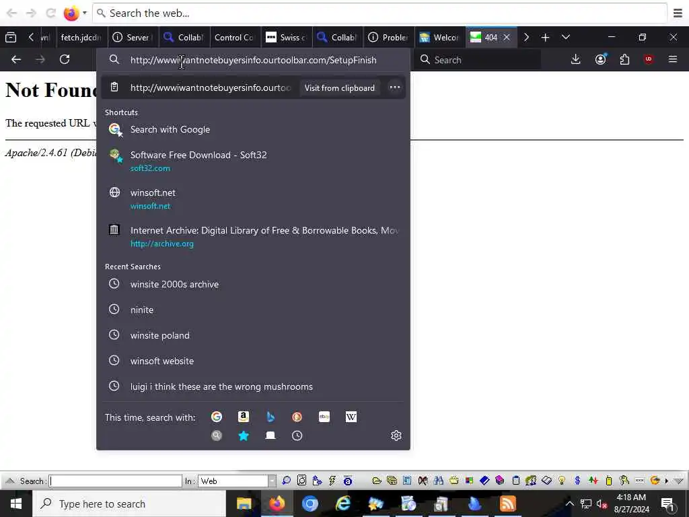Click the ourtoolbar.com URL in address bar
The height and width of the screenshot is (517, 689).
253,60
